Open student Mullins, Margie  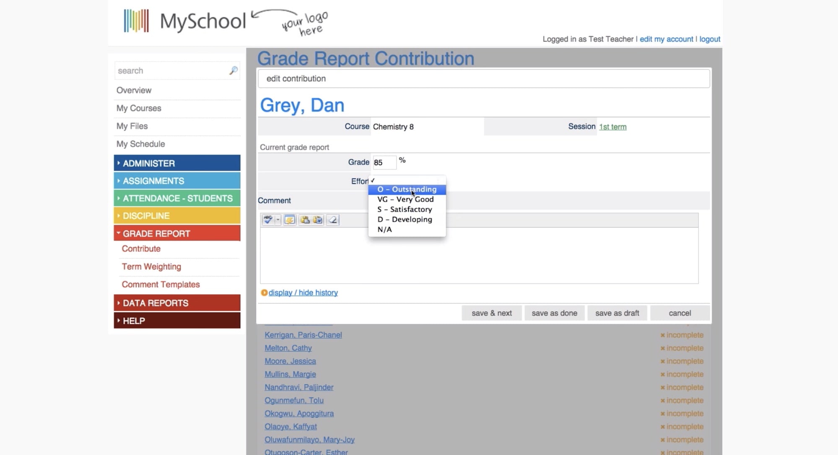pos(290,374)
